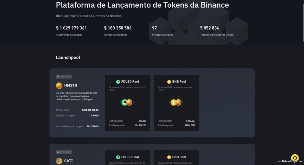Click the 18M+ BNB total locked value

[190, 125]
